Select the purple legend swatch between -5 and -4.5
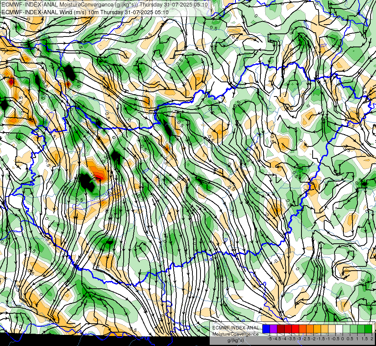The width and height of the screenshot is (376, 346). [x=273, y=329]
